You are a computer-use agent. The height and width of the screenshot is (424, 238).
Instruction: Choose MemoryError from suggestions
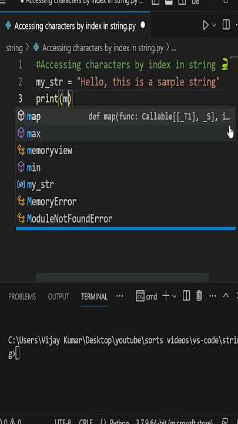(126, 202)
